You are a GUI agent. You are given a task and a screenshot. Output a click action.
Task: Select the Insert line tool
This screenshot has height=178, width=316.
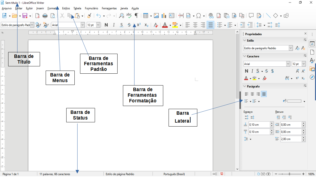point(268,16)
